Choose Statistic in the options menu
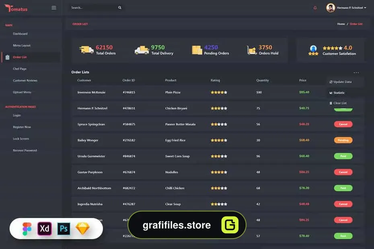The width and height of the screenshot is (374, 249). [x=337, y=93]
